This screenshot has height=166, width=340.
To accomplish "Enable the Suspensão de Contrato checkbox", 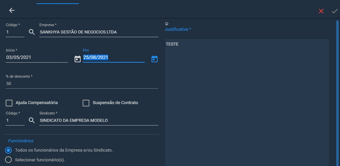I will point(86,103).
